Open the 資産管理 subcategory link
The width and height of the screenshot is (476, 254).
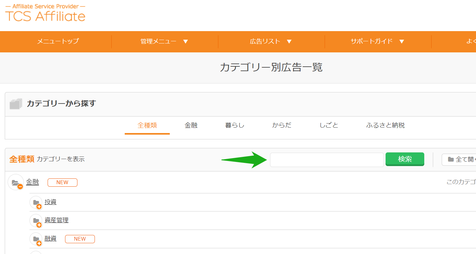56,220
